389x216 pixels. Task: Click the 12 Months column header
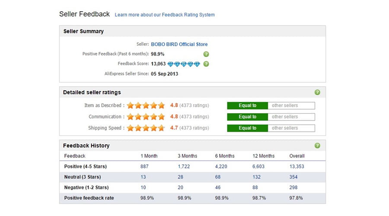[x=264, y=156]
